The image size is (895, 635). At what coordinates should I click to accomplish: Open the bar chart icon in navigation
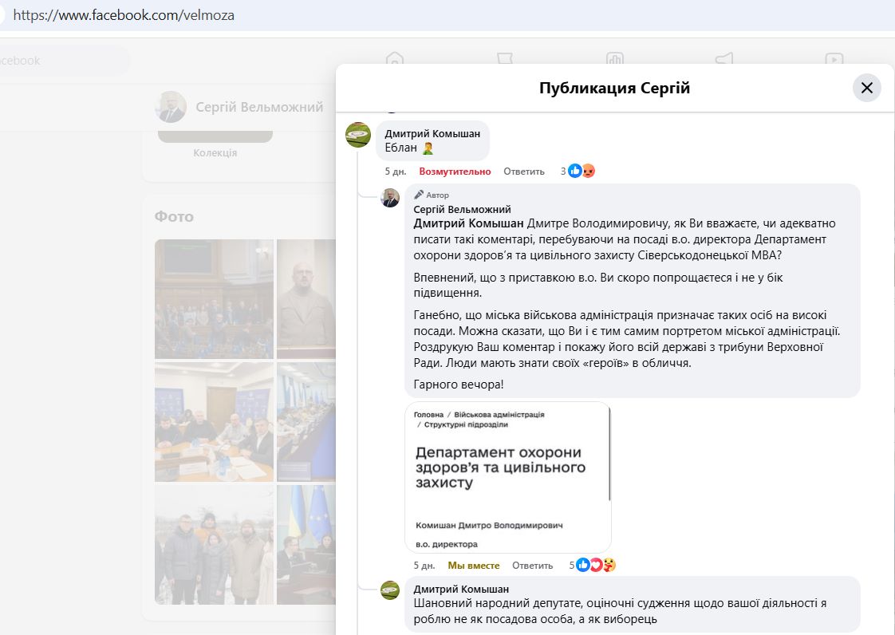[614, 60]
